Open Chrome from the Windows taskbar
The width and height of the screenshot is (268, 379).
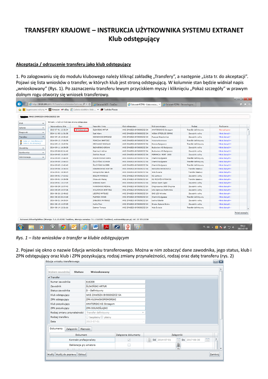pos(63,227)
